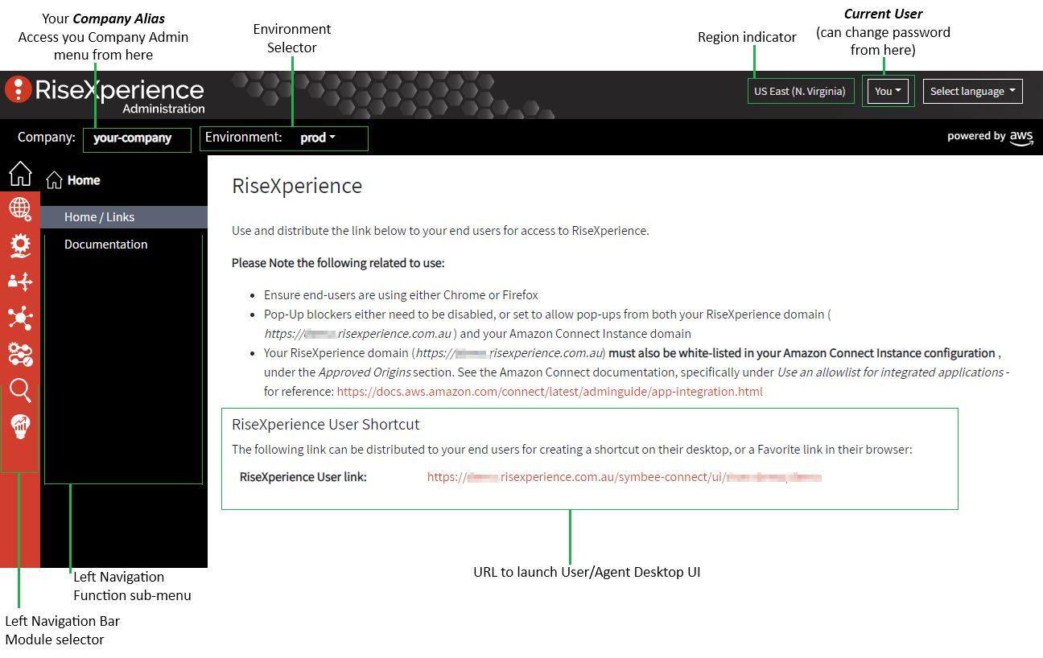The image size is (1043, 658).
Task: Open the gear-in-hand configuration module icon
Action: 20,245
